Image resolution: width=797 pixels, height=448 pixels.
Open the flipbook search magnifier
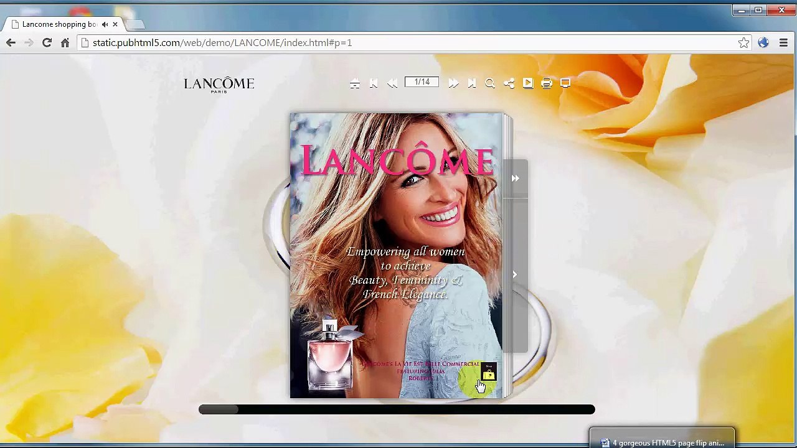(x=490, y=83)
